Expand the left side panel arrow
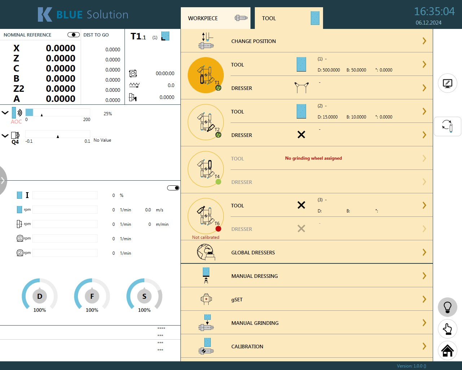 pyautogui.click(x=3, y=180)
